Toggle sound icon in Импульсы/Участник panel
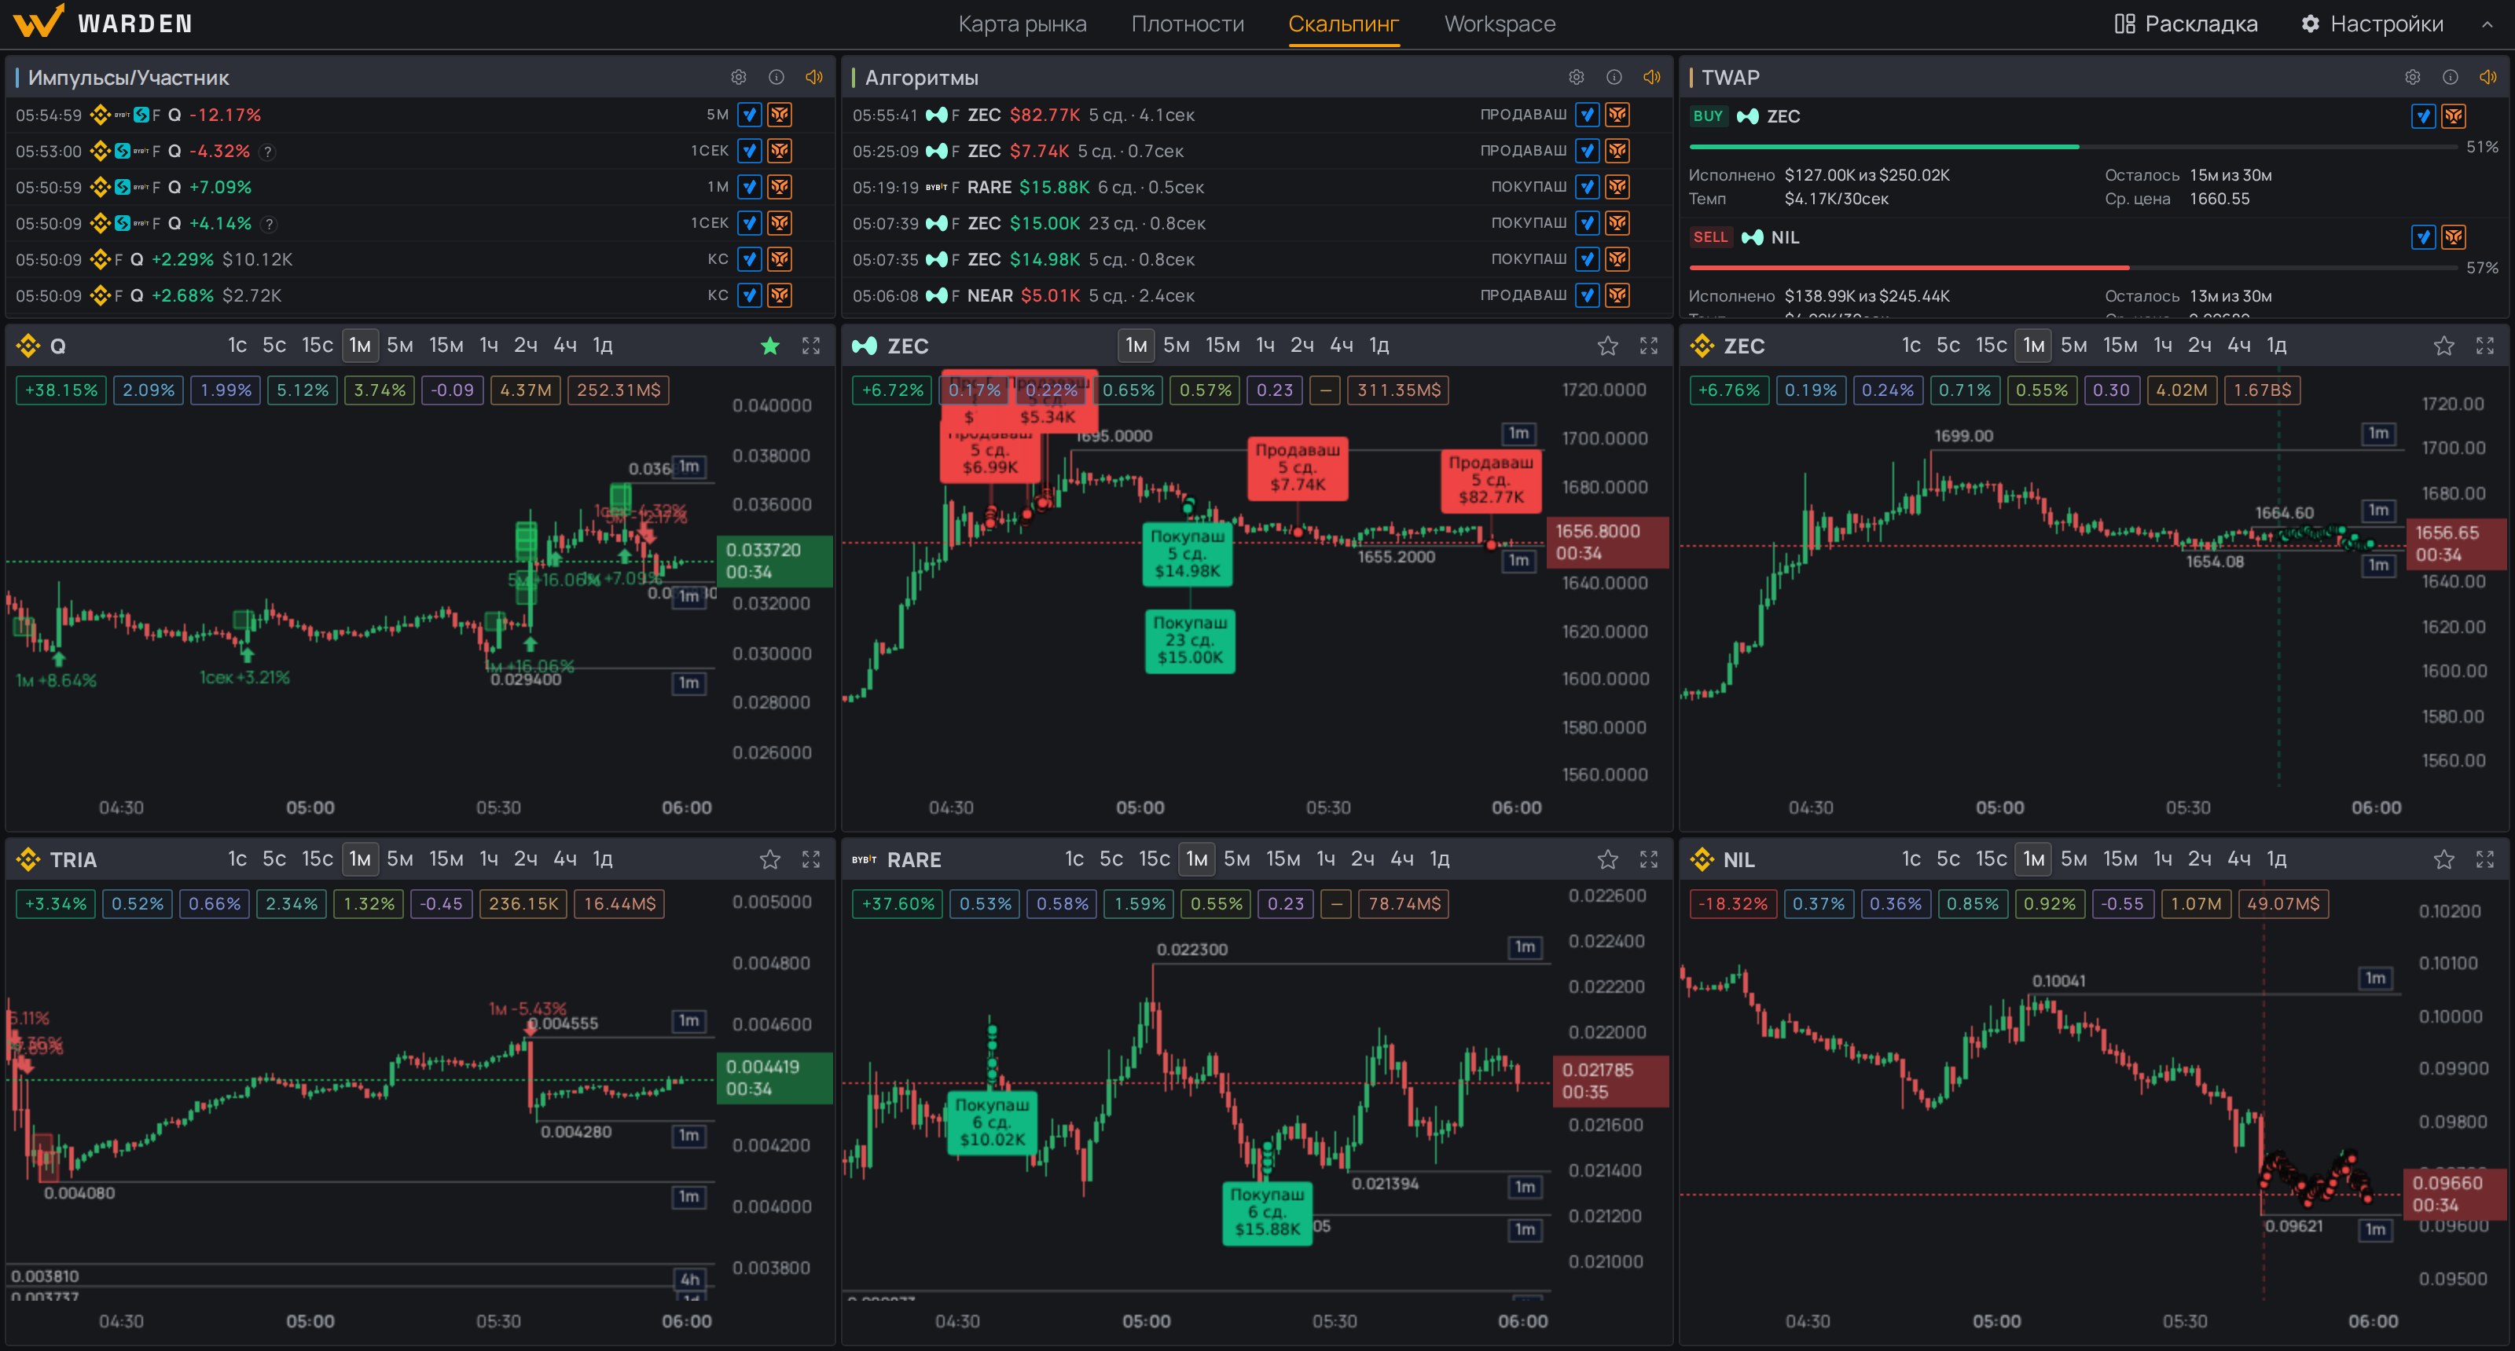Viewport: 2515px width, 1351px height. (813, 77)
